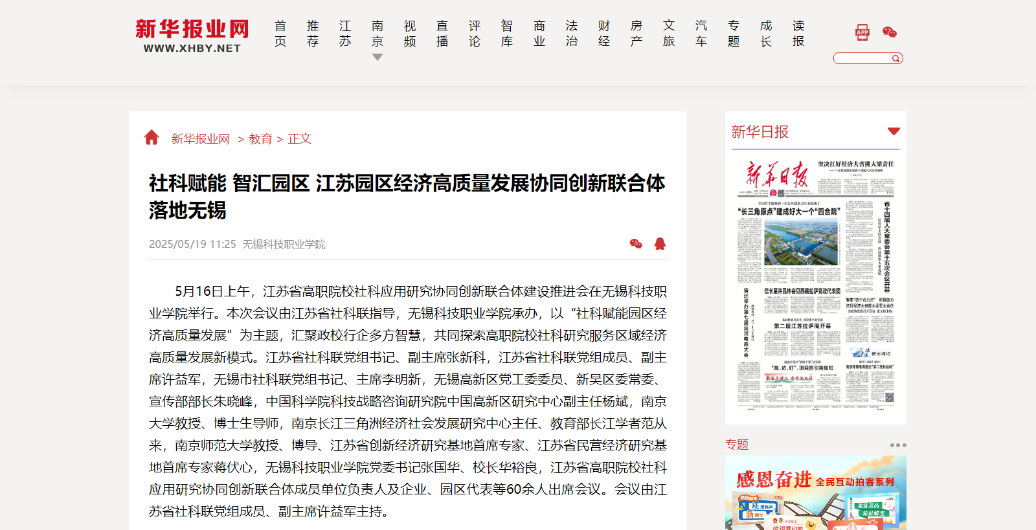The height and width of the screenshot is (530, 1036).
Task: Open the 新华日报 newspaper front page thumbnail
Action: tap(816, 285)
